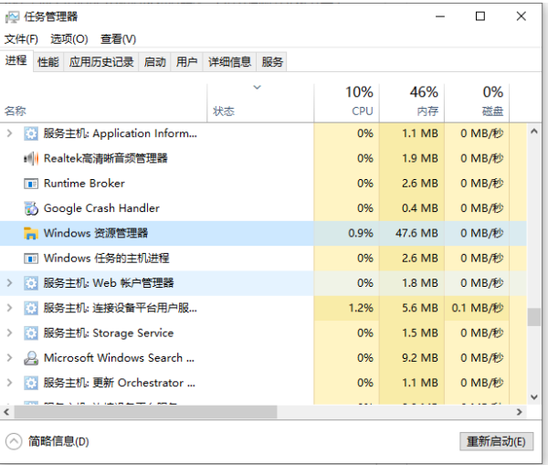
Task: Click the Windows 资源管理器 folder icon
Action: pyautogui.click(x=31, y=233)
